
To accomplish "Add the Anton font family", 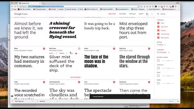I will coord(114,49).
